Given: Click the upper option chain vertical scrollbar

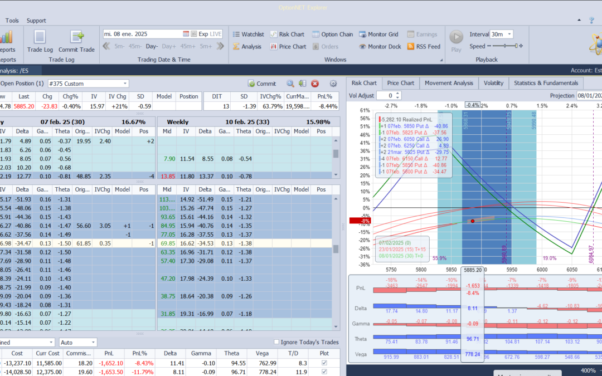Looking at the screenshot, I should (x=336, y=157).
